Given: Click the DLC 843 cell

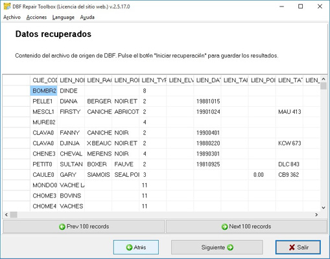Looking at the screenshot, I should coord(289,164).
